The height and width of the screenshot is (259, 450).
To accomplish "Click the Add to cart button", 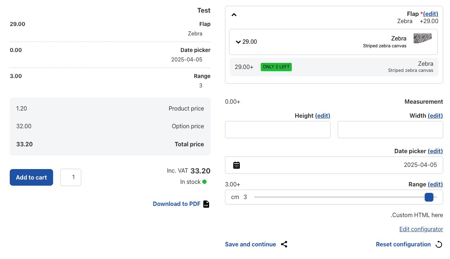I will click(x=31, y=177).
